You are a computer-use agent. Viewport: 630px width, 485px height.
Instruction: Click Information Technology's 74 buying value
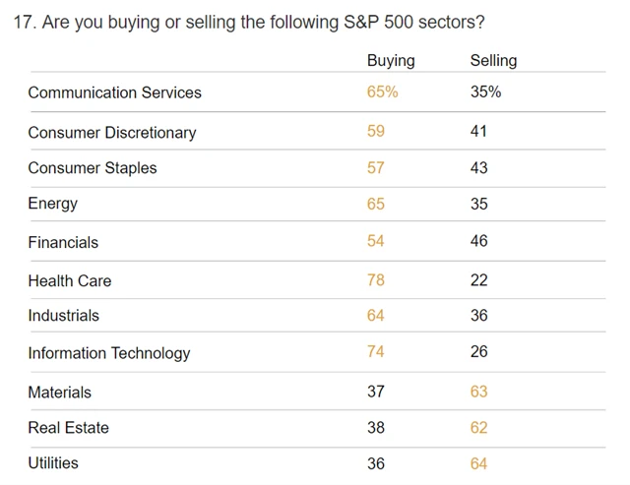click(376, 353)
